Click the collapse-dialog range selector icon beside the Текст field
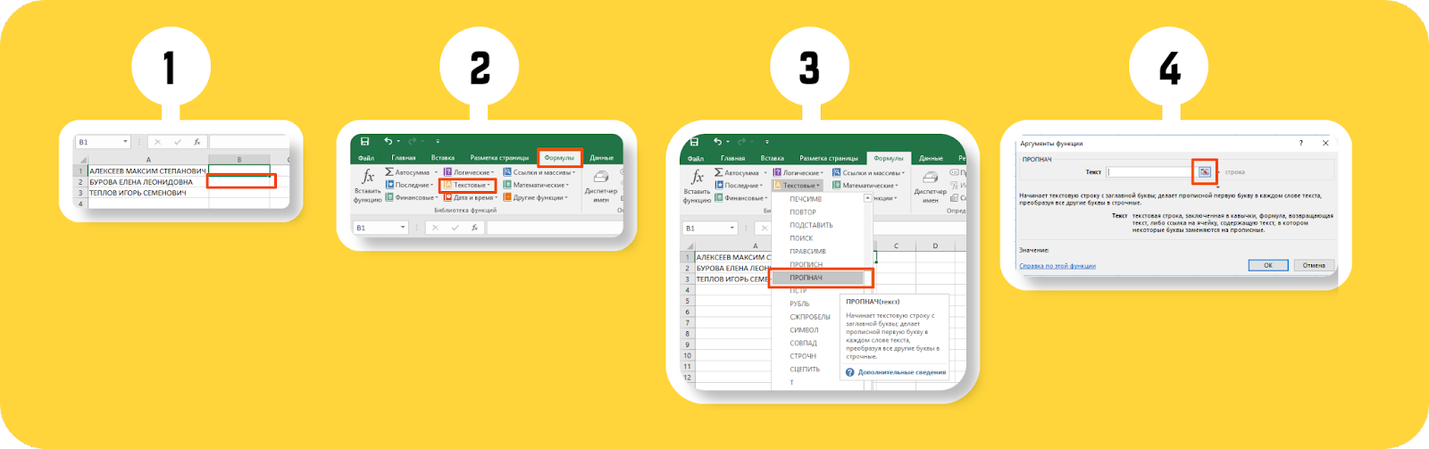This screenshot has width=1429, height=449. (x=1204, y=171)
